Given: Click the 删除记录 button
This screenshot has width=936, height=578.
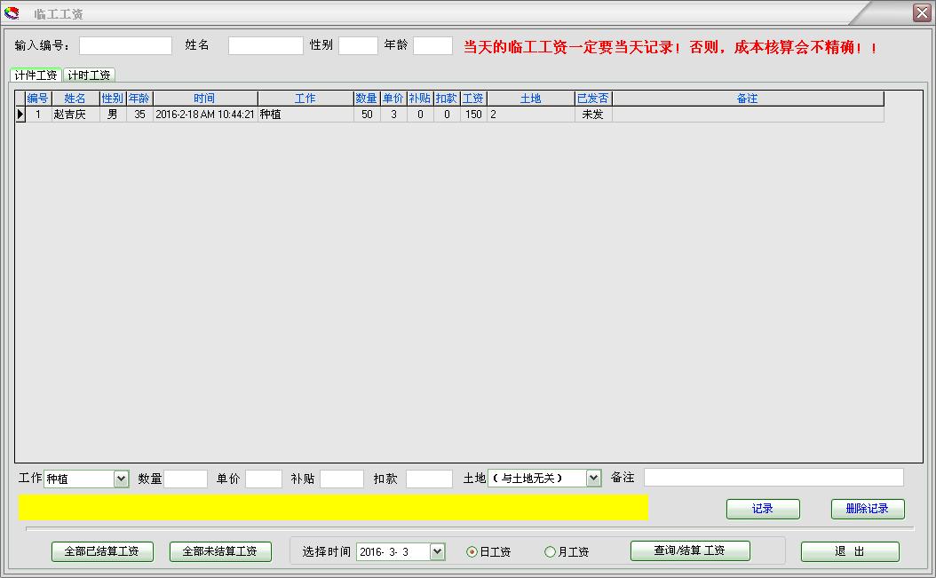Looking at the screenshot, I should coord(867,509).
